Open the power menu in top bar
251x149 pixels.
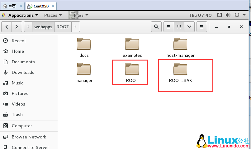point(238,15)
